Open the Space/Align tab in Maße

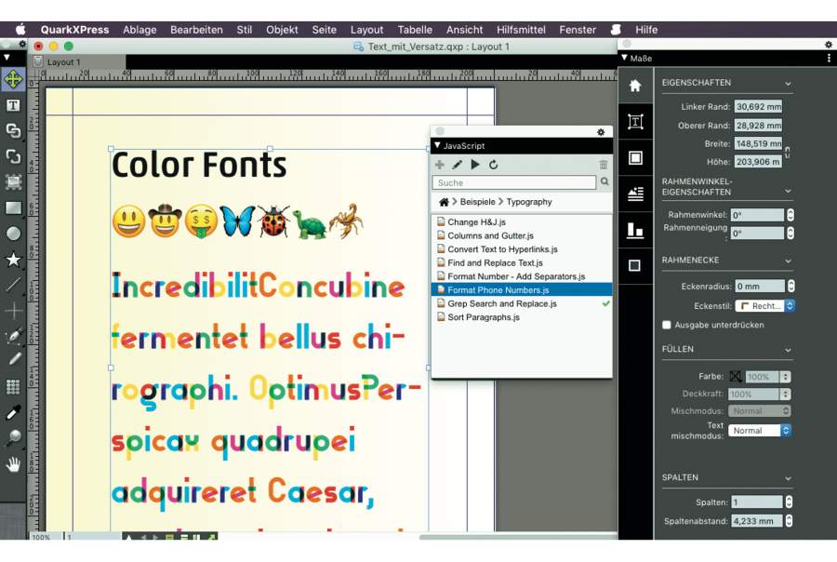pos(635,230)
